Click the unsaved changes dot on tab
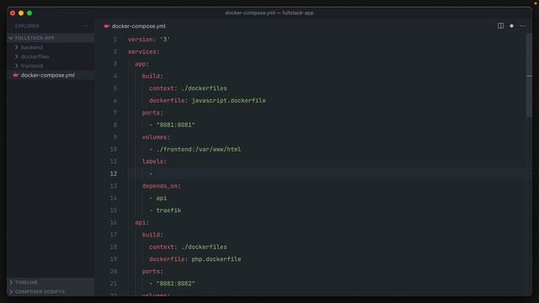 point(511,26)
